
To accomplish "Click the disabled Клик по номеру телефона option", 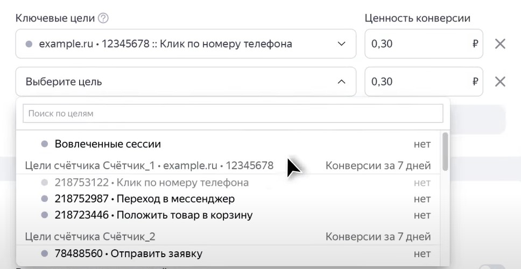I will [151, 183].
